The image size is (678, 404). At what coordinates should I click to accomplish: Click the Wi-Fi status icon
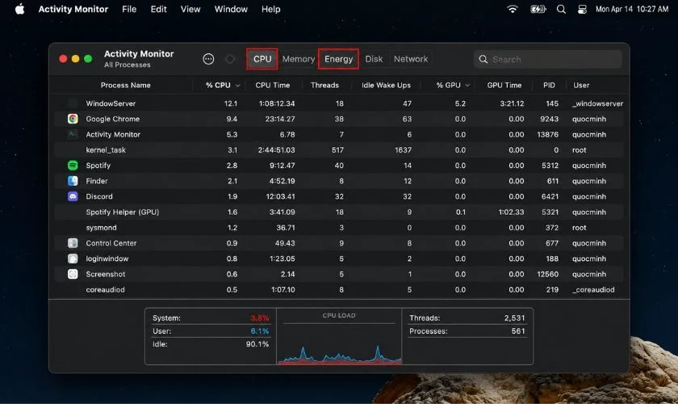pyautogui.click(x=513, y=9)
